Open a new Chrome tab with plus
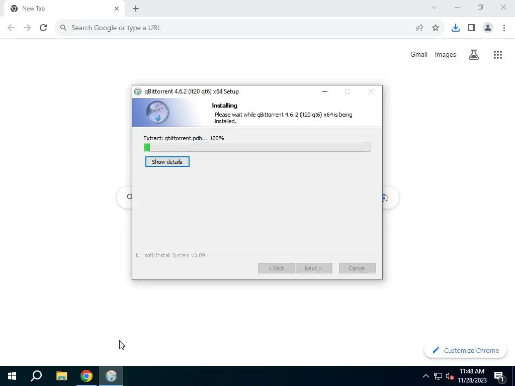Image resolution: width=515 pixels, height=386 pixels. [x=136, y=9]
